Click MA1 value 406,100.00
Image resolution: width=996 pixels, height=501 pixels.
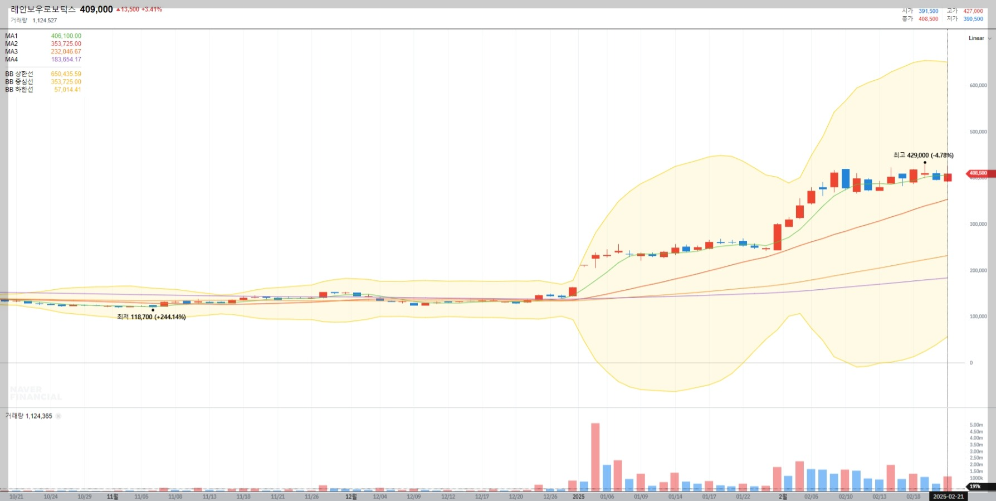pyautogui.click(x=66, y=36)
